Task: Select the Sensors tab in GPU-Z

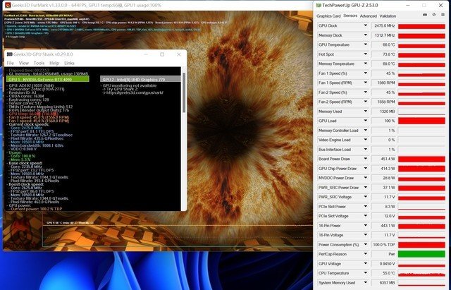Action: (x=350, y=16)
